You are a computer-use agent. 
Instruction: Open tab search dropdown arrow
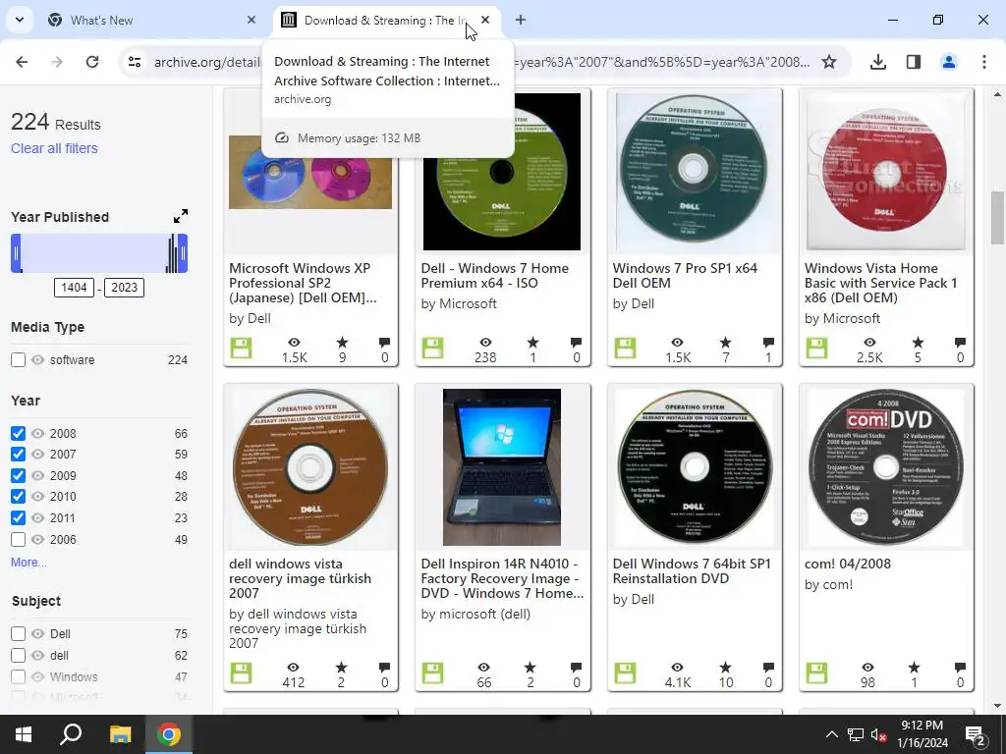coord(20,20)
